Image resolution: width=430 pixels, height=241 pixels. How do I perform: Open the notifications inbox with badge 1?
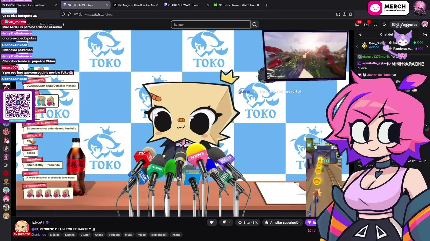(367, 24)
